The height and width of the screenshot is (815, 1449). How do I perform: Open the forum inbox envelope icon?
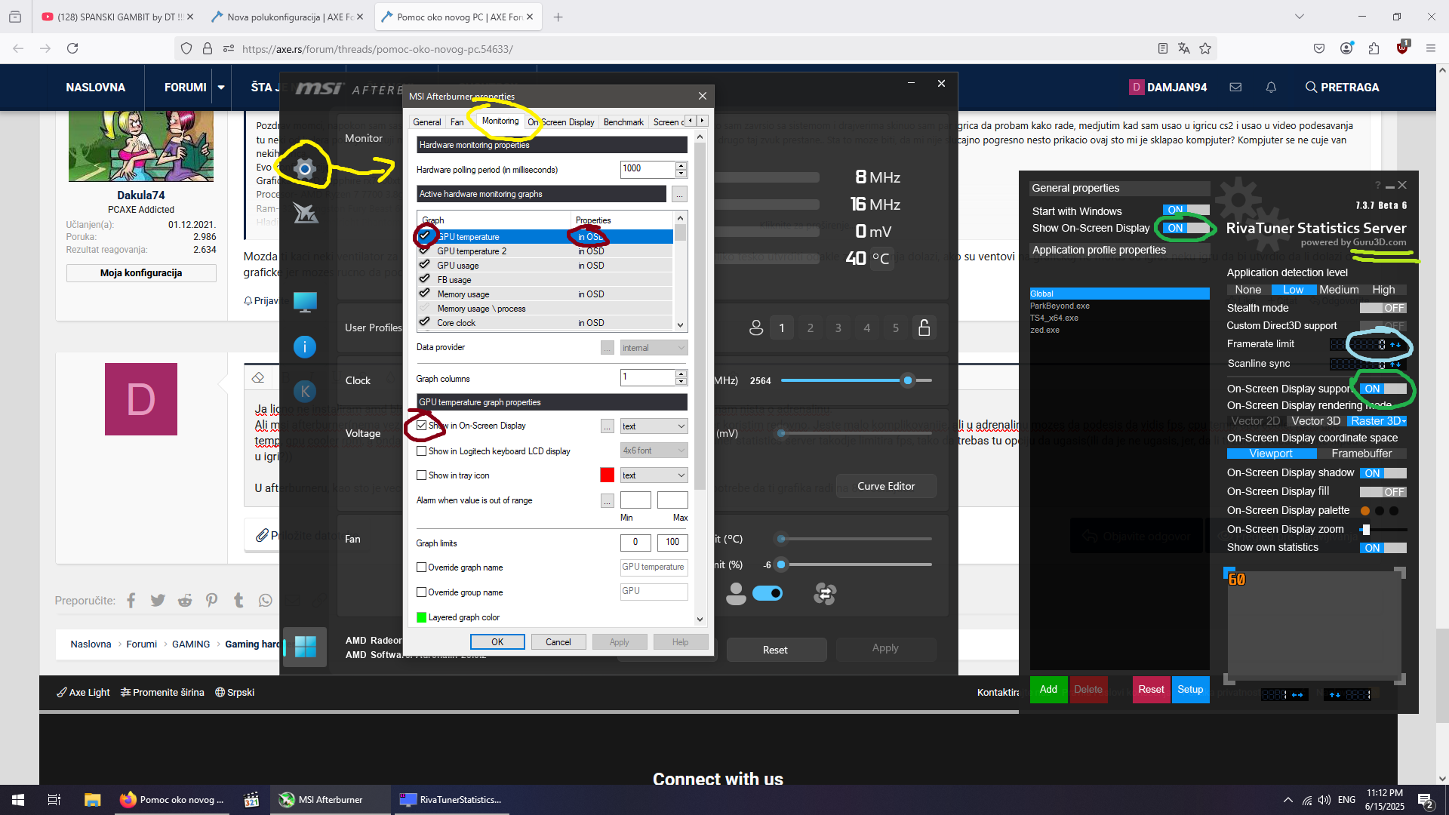coord(1235,88)
